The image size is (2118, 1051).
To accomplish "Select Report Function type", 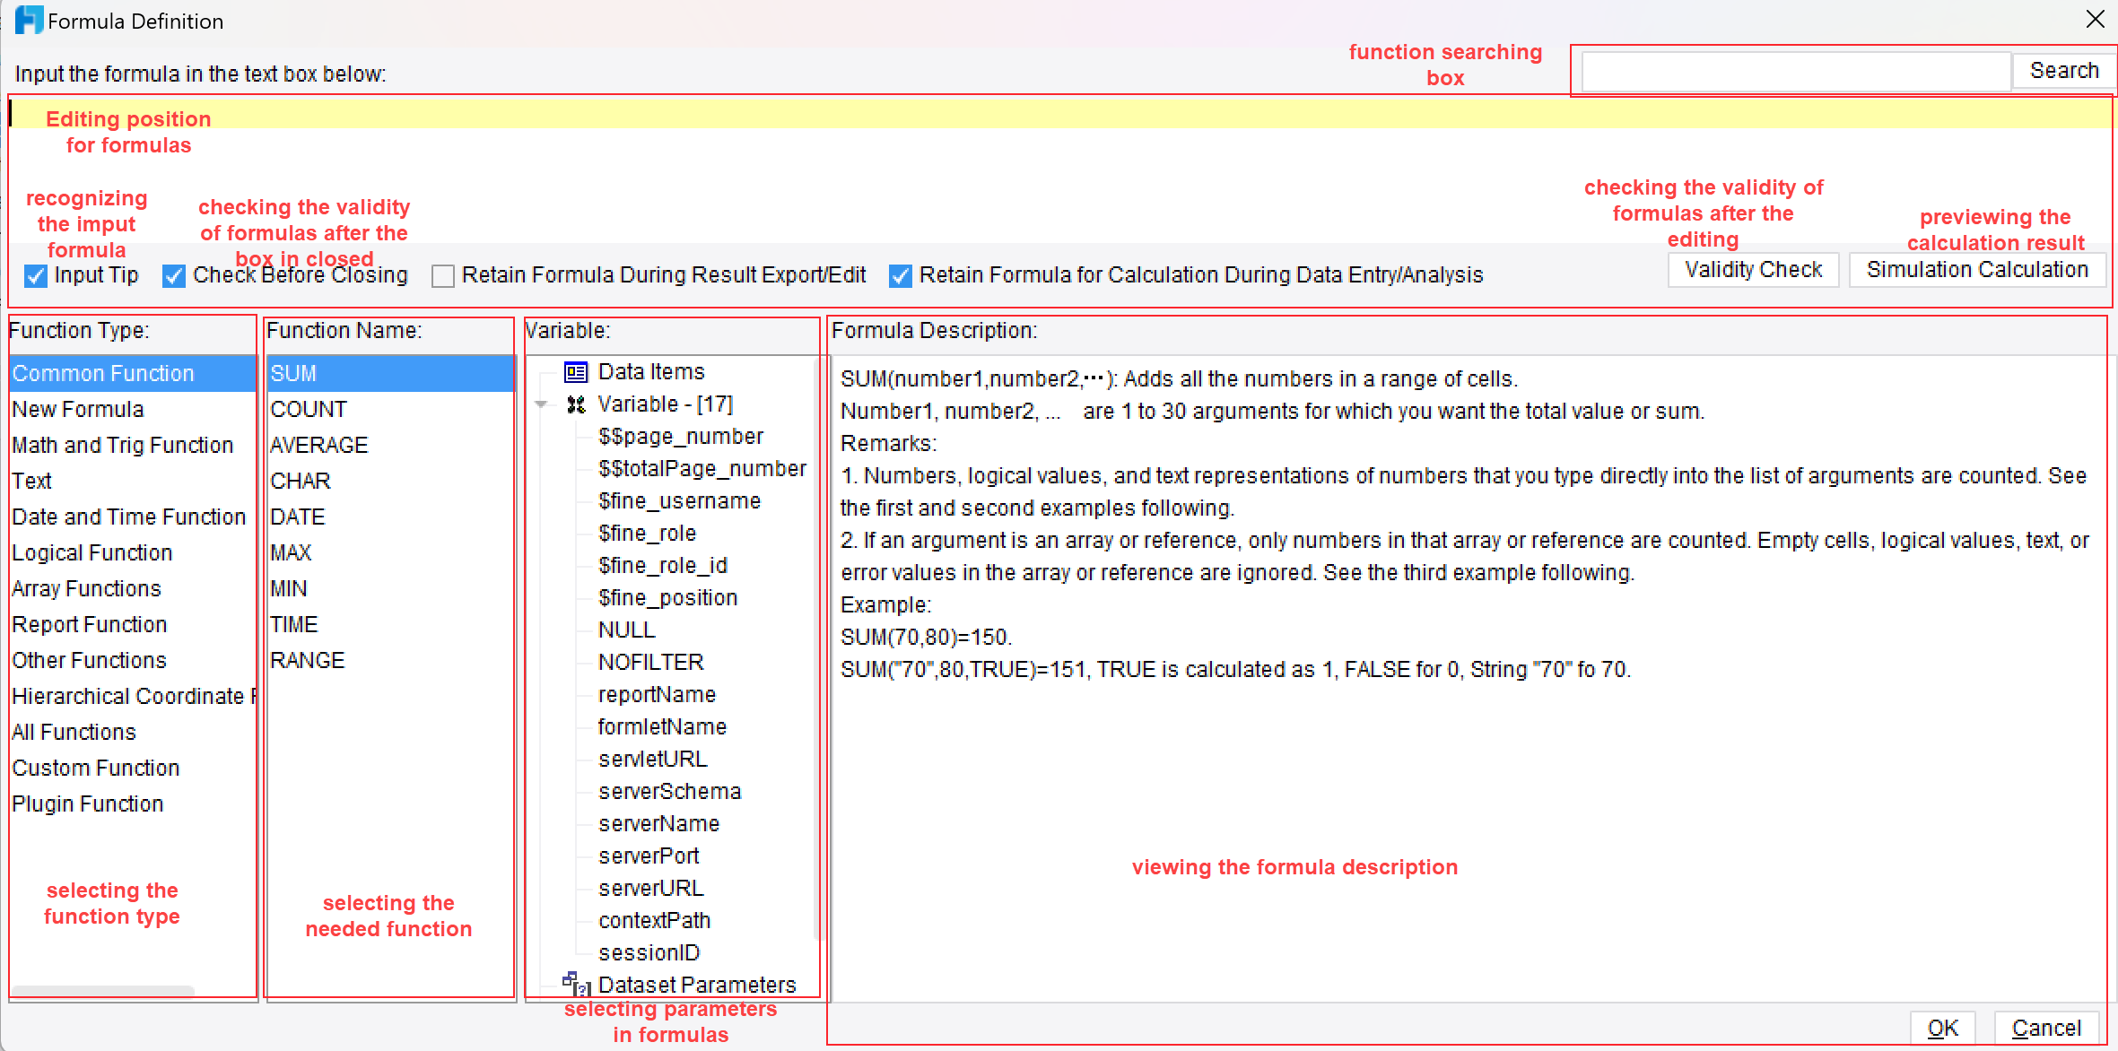I will click(x=133, y=624).
